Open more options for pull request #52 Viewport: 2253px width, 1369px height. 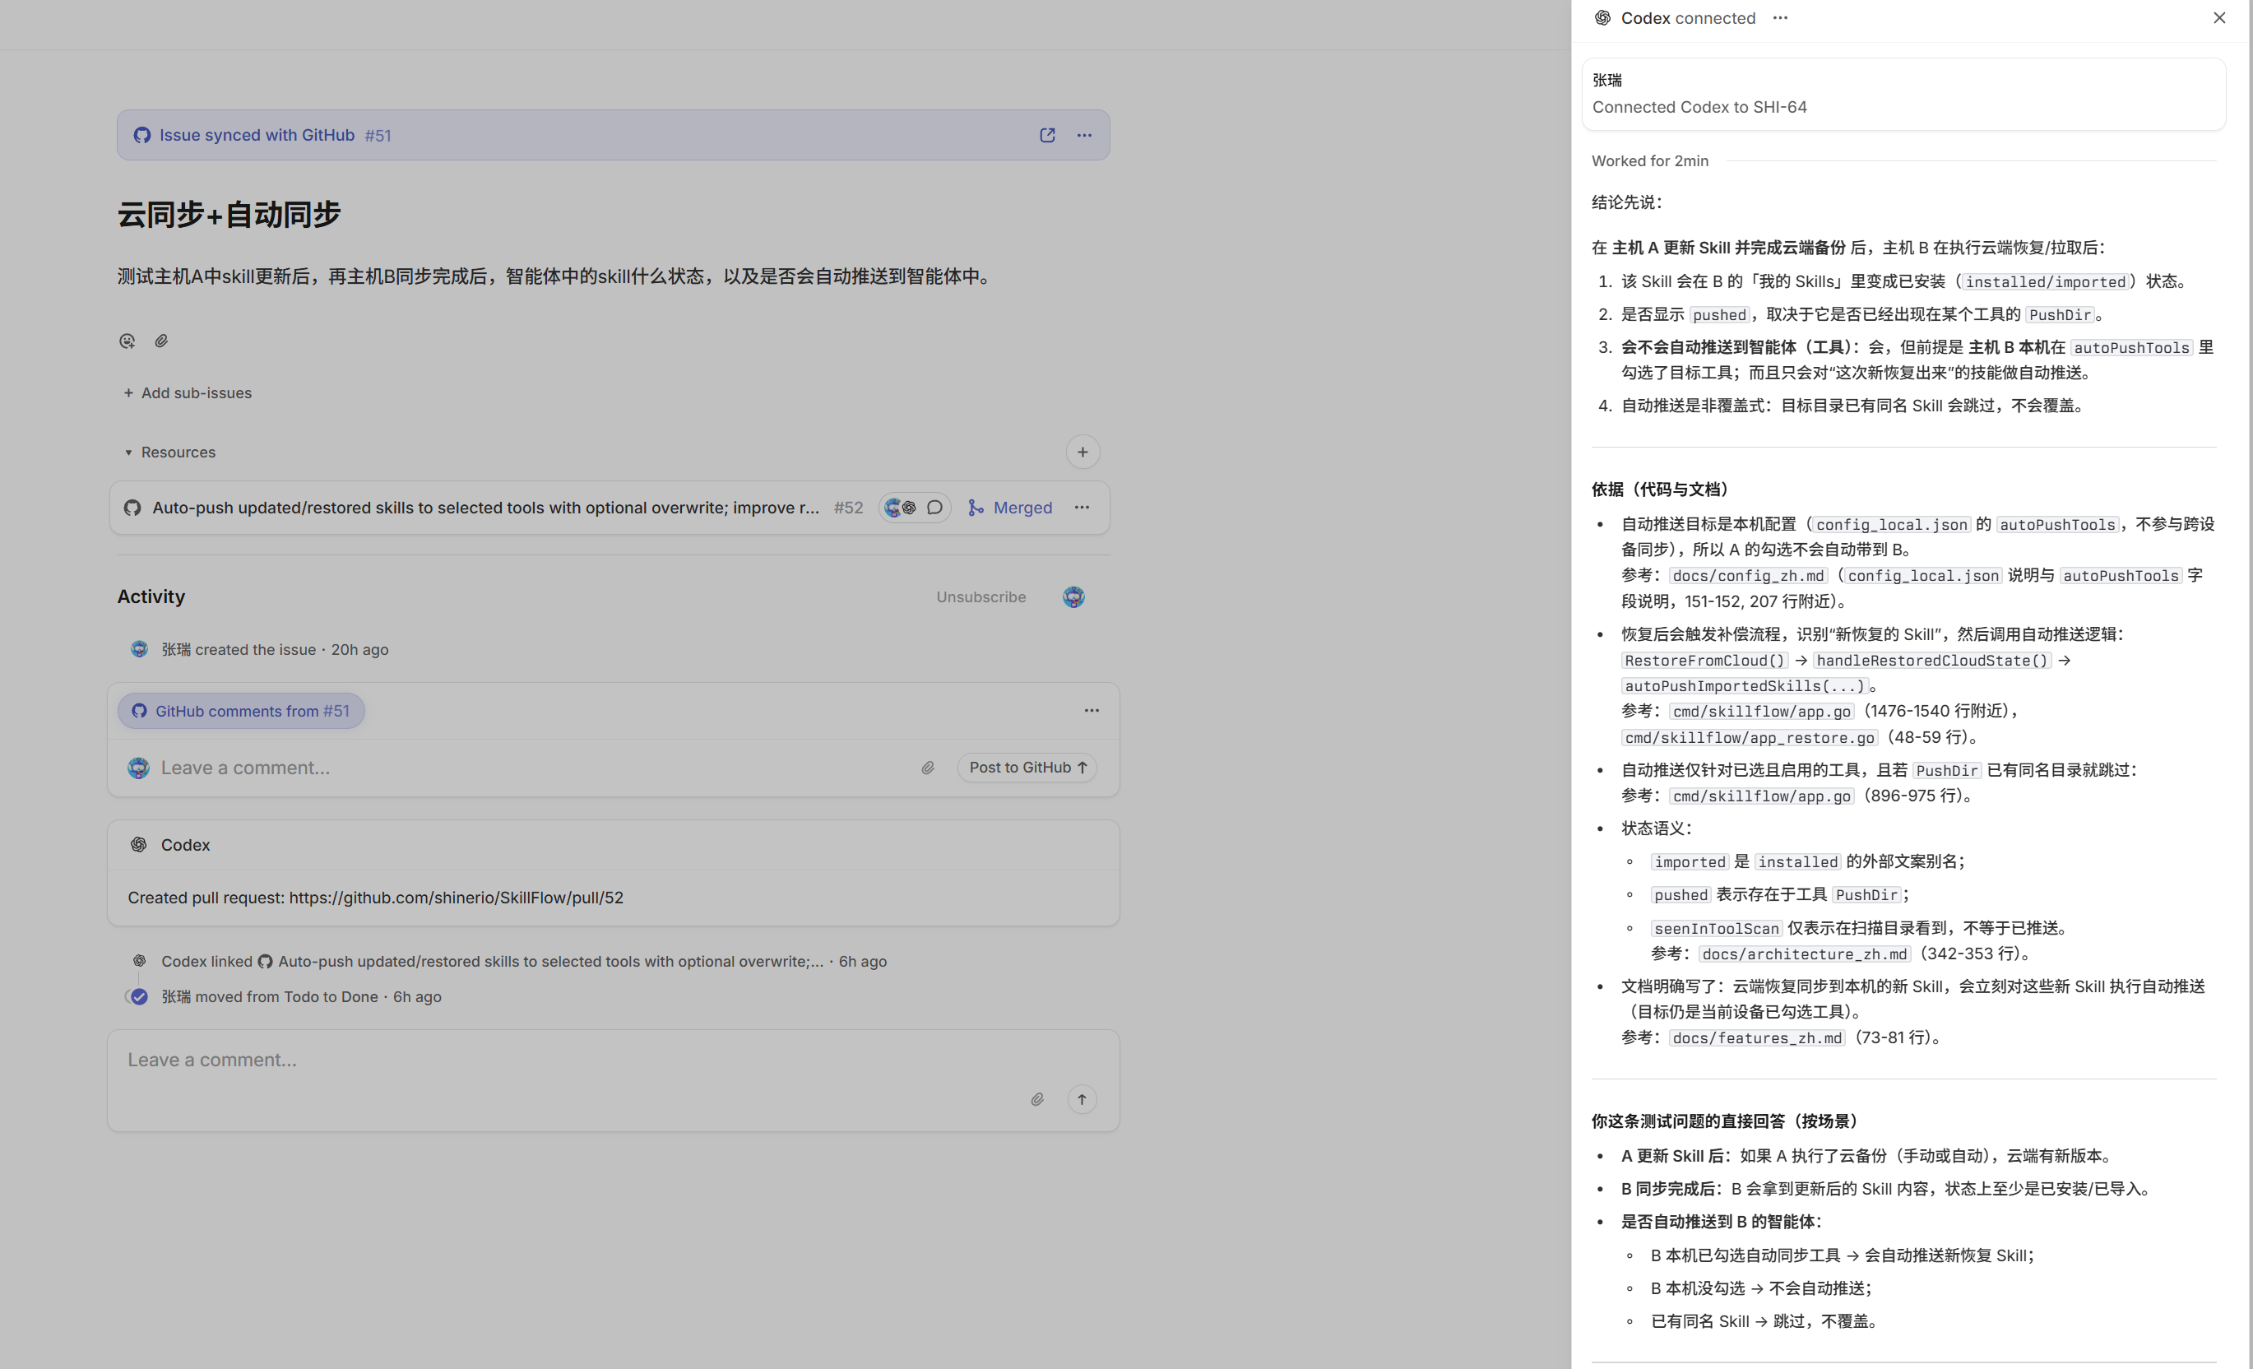(1082, 508)
